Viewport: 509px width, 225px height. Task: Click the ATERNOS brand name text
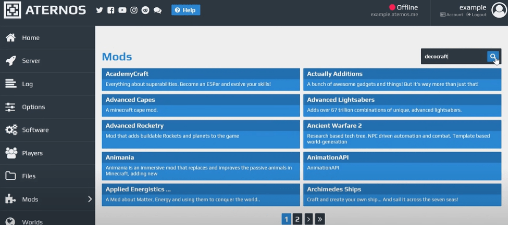pyautogui.click(x=56, y=10)
